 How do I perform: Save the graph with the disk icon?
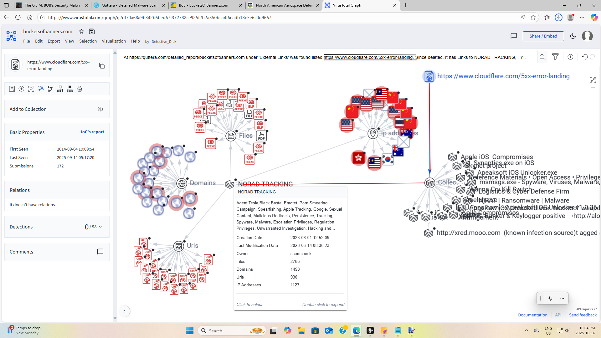pyautogui.click(x=92, y=31)
